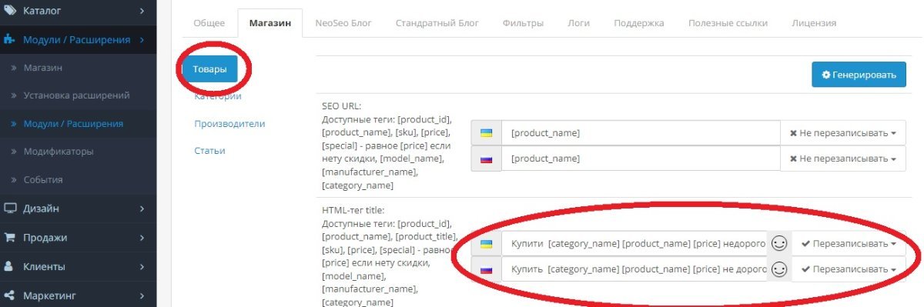Click smiley icon next to Купить title field
The height and width of the screenshot is (307, 924).
point(779,270)
